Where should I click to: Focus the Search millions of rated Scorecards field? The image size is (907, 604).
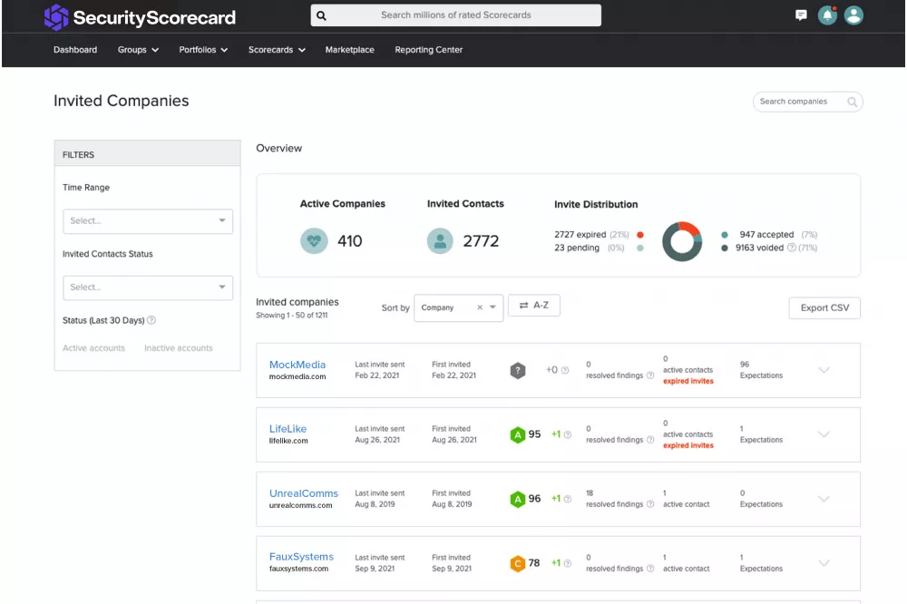coord(456,15)
